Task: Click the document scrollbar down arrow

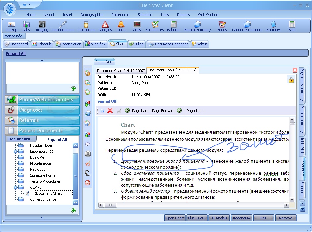Action: (x=292, y=199)
